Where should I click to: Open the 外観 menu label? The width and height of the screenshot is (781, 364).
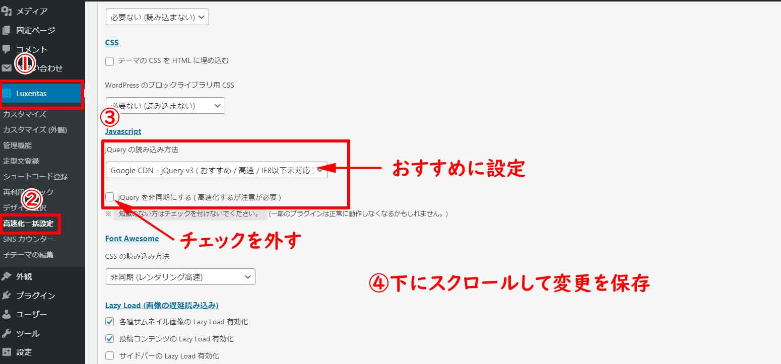[x=24, y=276]
